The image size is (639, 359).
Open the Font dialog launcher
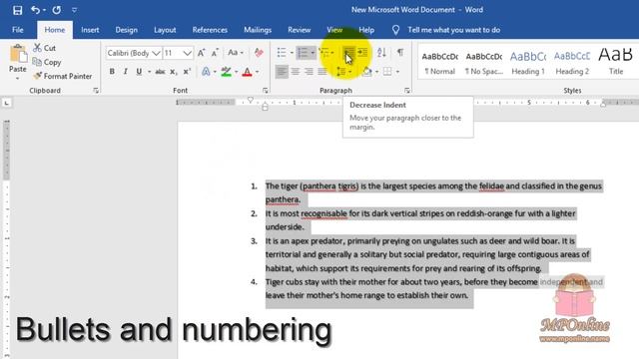[266, 91]
